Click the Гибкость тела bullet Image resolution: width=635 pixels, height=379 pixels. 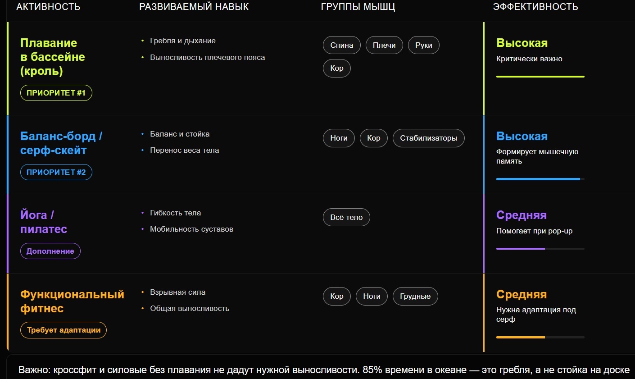point(176,213)
